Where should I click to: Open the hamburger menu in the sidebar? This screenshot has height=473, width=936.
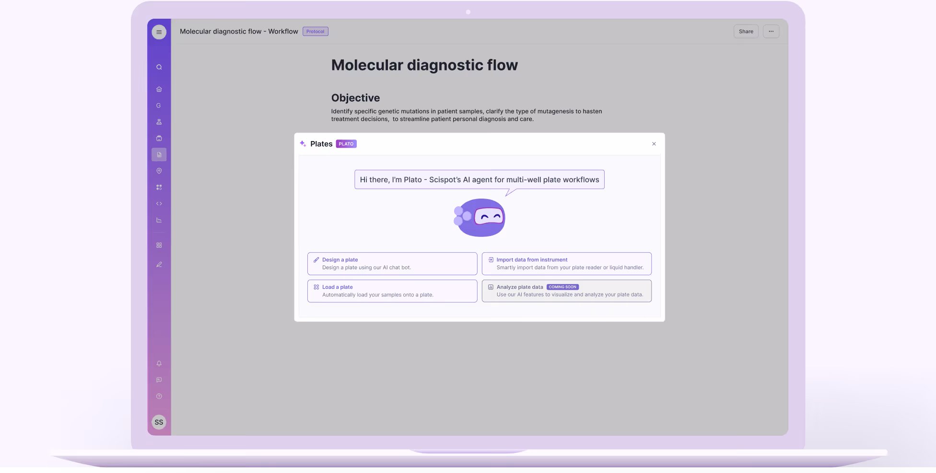pos(159,32)
